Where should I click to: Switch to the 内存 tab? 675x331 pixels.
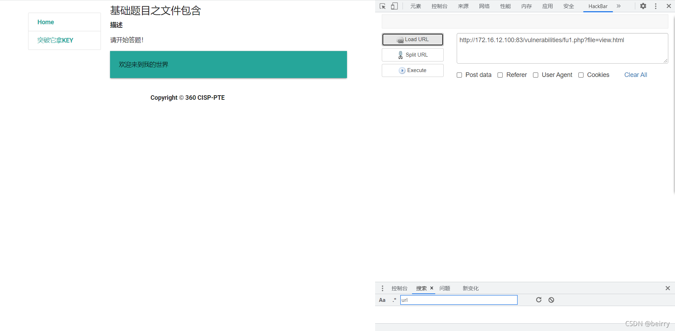[526, 6]
